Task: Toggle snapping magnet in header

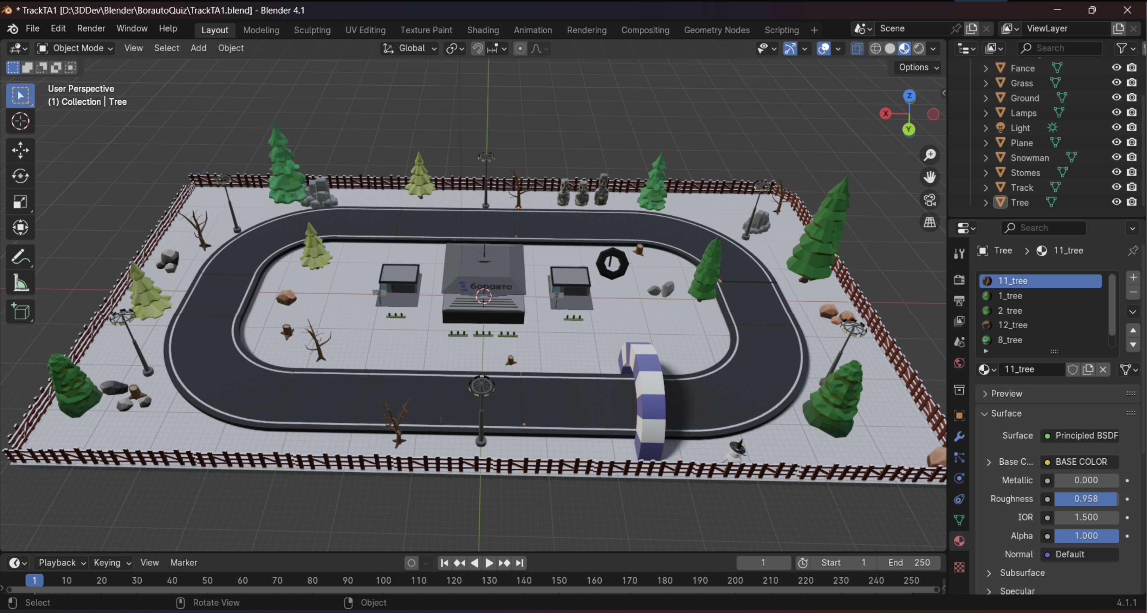Action: (x=477, y=48)
